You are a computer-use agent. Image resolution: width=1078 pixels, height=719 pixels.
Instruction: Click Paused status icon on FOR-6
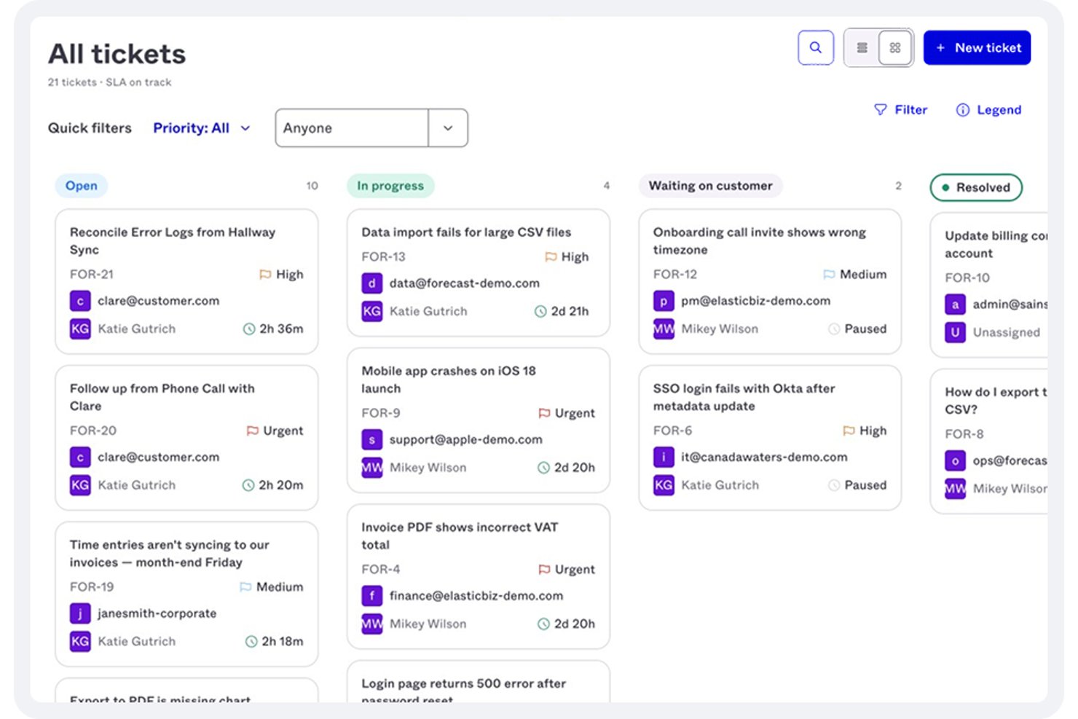coord(834,485)
